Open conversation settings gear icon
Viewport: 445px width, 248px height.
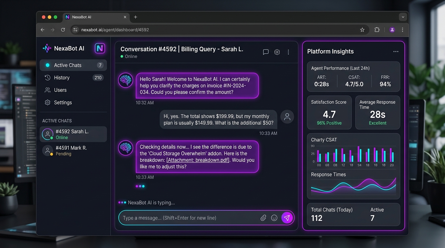pyautogui.click(x=277, y=52)
